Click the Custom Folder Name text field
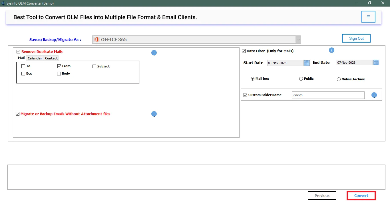The image size is (390, 208). (328, 95)
